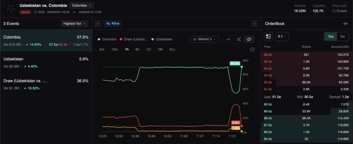This screenshot has width=353, height=144.
Task: Click the Ended time left status
Action: (x=339, y=11)
